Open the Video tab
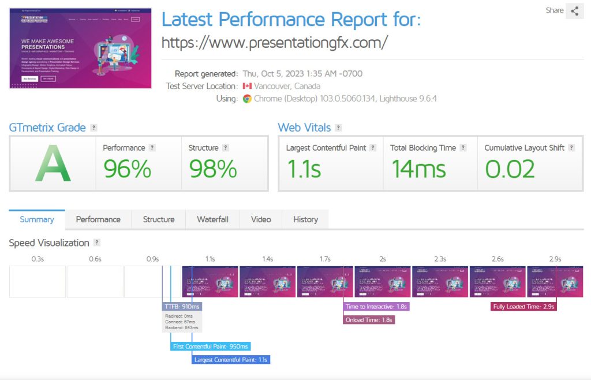Screen dimensions: 591x380 click(x=261, y=219)
